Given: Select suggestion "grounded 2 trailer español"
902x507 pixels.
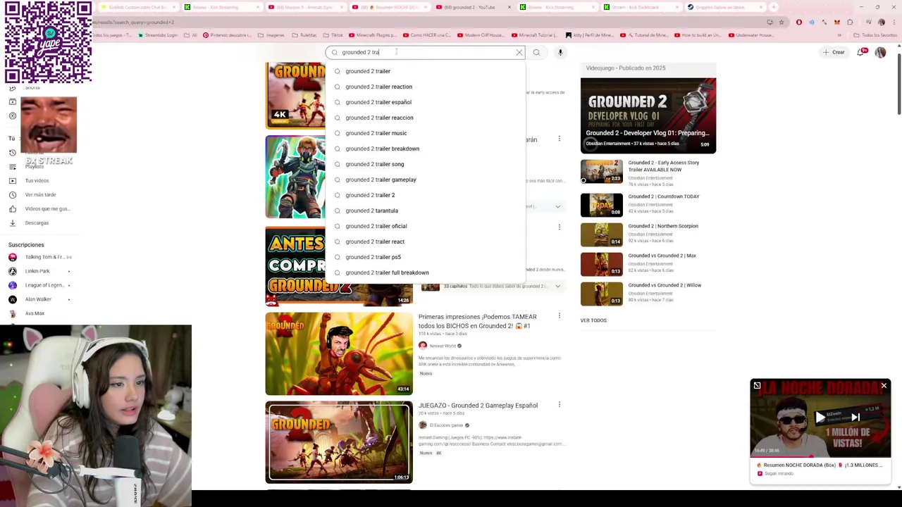Looking at the screenshot, I should coord(426,102).
